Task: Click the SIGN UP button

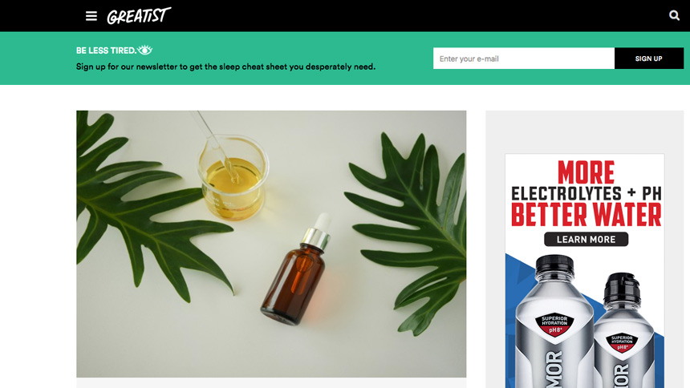Action: point(648,59)
